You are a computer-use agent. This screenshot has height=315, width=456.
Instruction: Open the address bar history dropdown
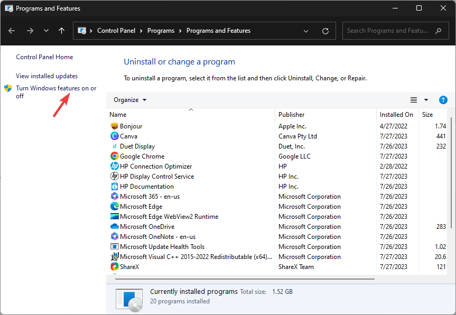pyautogui.click(x=305, y=31)
